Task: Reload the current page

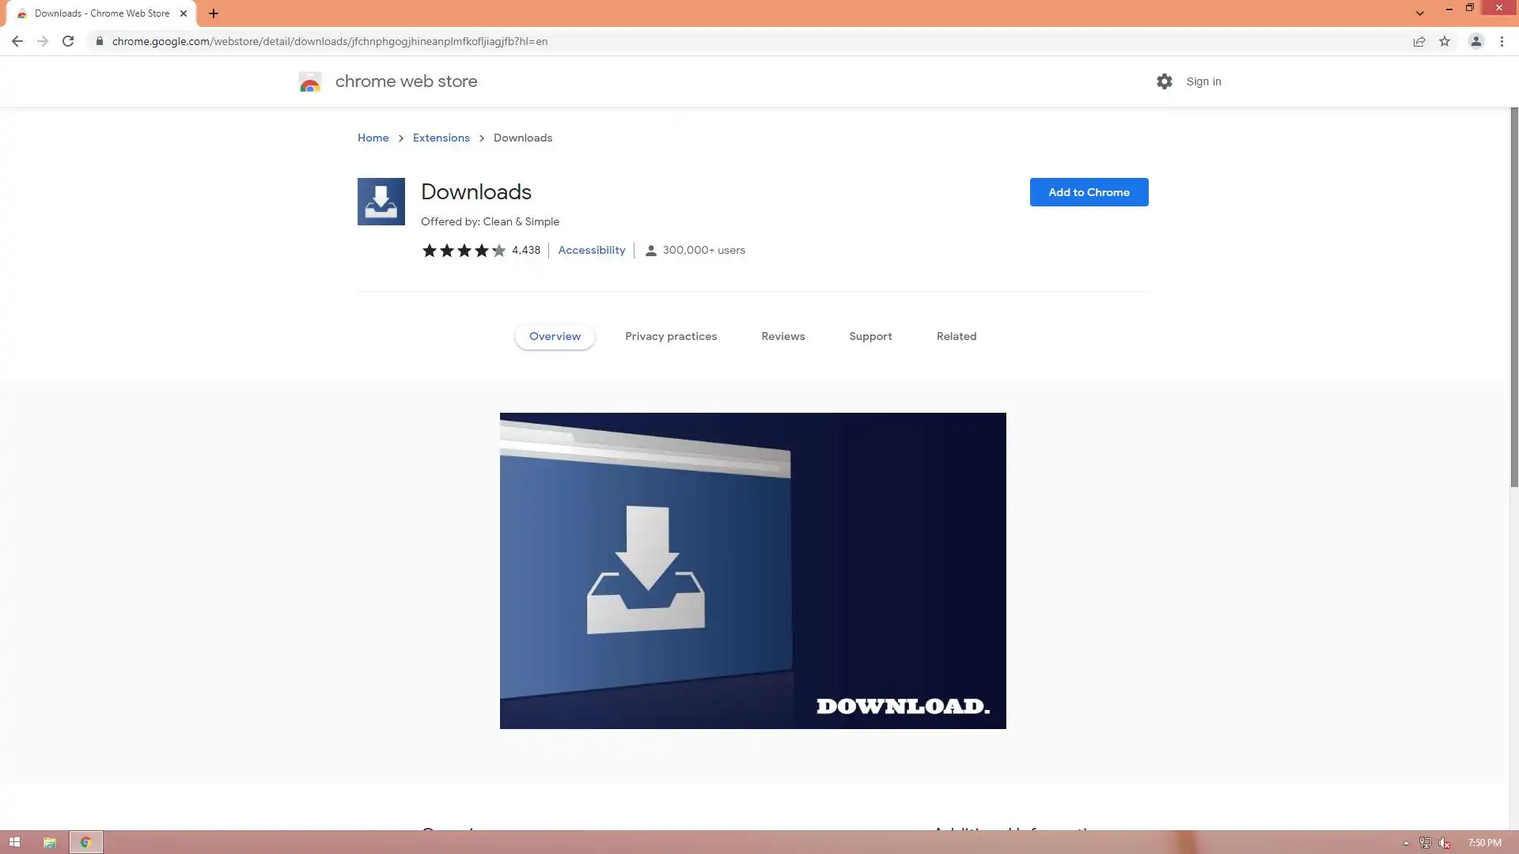Action: tap(68, 41)
